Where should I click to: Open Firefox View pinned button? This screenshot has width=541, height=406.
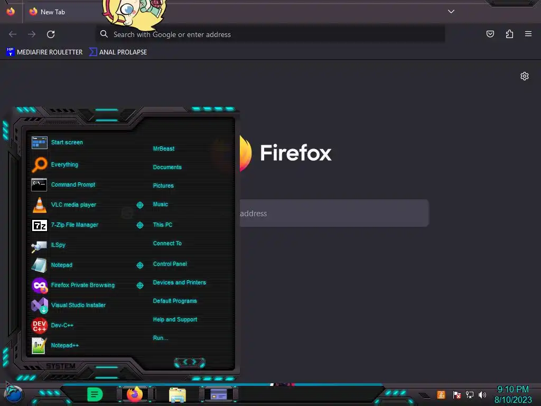11,12
